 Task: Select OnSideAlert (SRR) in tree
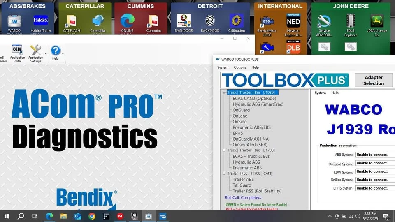[x=250, y=145]
